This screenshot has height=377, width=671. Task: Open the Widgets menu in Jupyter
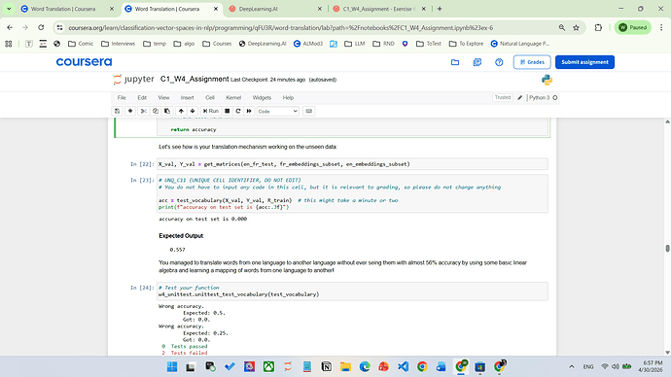(262, 98)
